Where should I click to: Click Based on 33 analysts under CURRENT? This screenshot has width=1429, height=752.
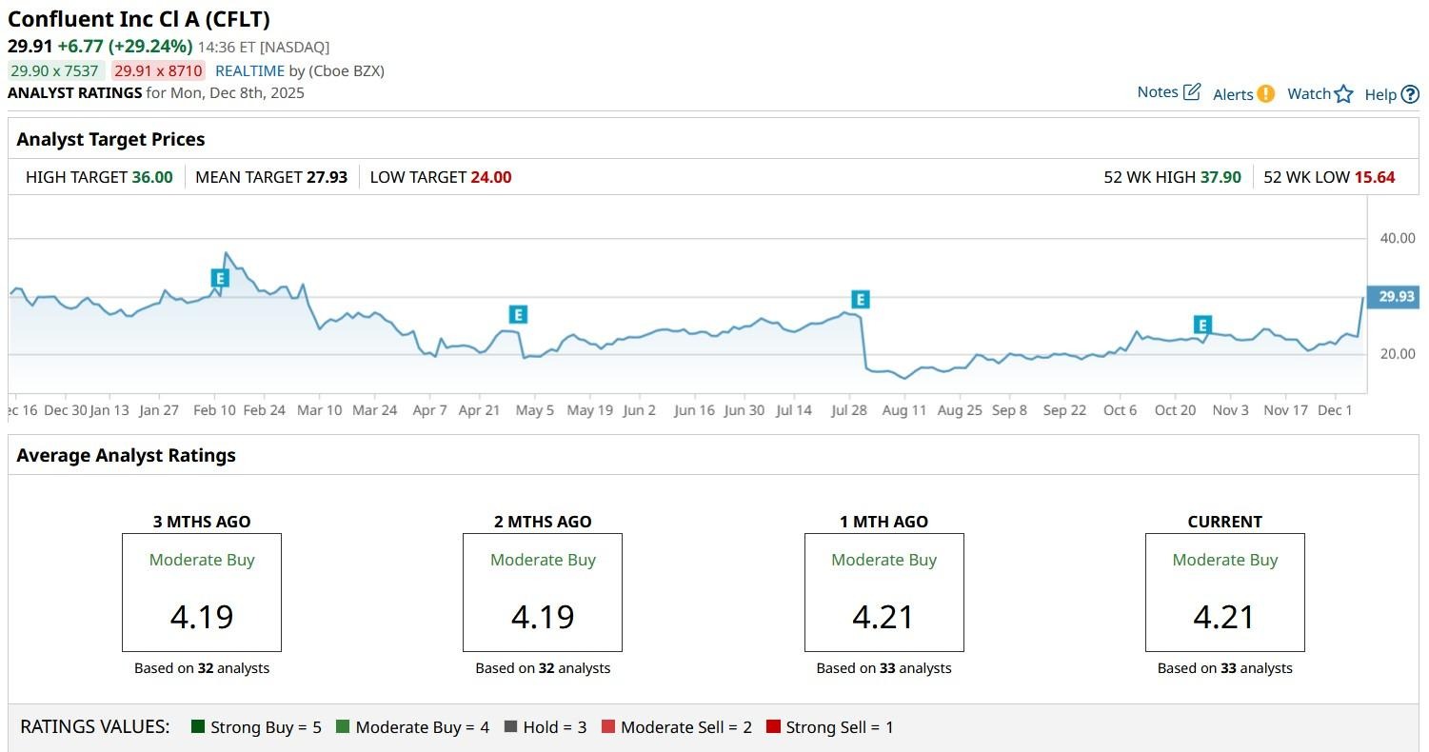[x=1224, y=668]
